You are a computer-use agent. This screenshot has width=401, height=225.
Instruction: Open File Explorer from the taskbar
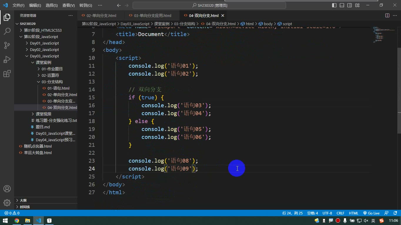(27, 221)
